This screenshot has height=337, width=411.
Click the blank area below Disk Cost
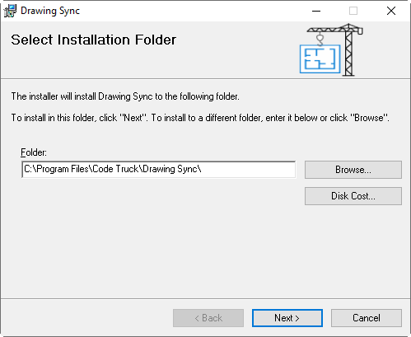pos(353,247)
